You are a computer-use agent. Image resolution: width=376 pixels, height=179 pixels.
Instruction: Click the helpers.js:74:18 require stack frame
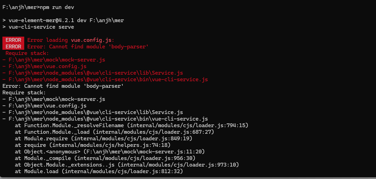point(93,145)
